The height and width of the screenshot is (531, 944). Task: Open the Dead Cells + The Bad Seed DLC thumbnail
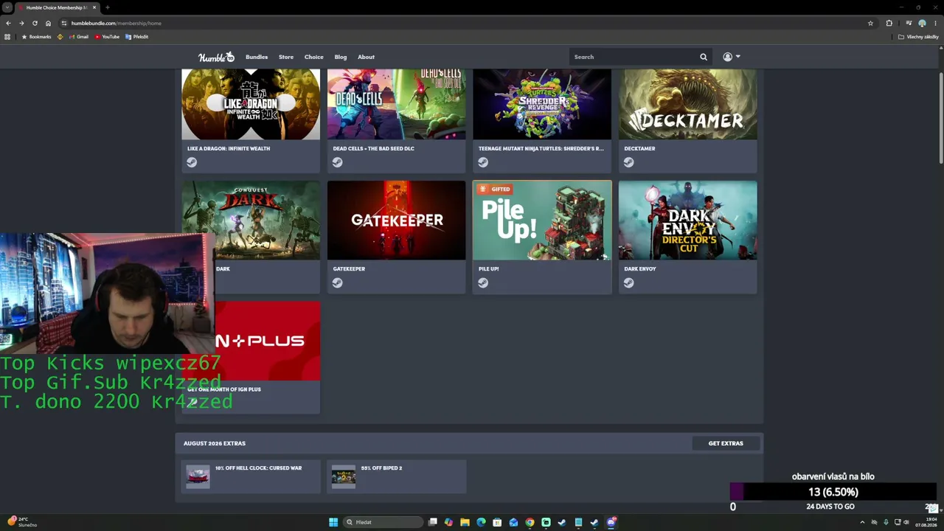397,104
